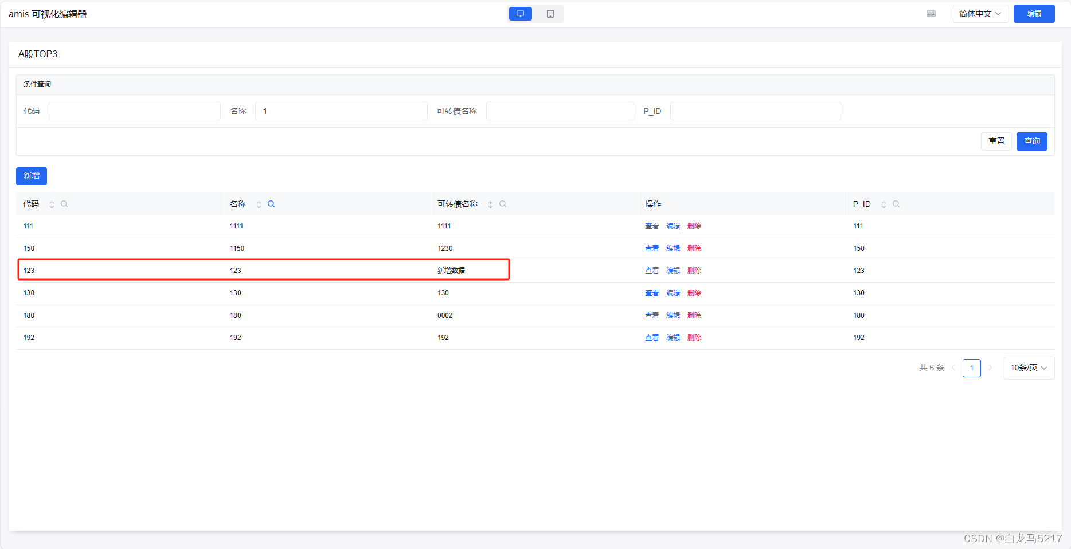This screenshot has width=1071, height=549.
Task: Click the 0002 可转债名称 cell
Action: click(x=445, y=315)
